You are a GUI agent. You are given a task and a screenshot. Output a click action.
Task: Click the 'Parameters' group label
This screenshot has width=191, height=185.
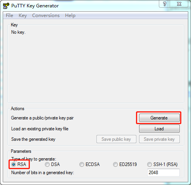pyautogui.click(x=21, y=151)
